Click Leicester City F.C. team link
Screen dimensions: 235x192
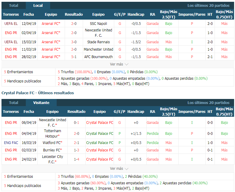pos(53,159)
